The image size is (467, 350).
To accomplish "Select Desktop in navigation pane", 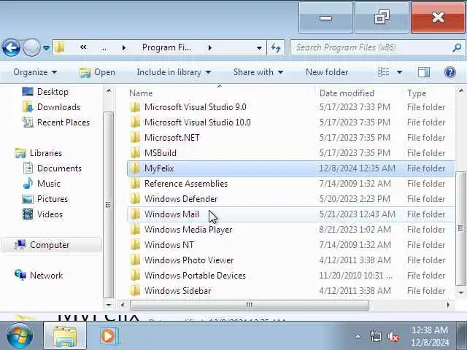I will click(x=45, y=92).
